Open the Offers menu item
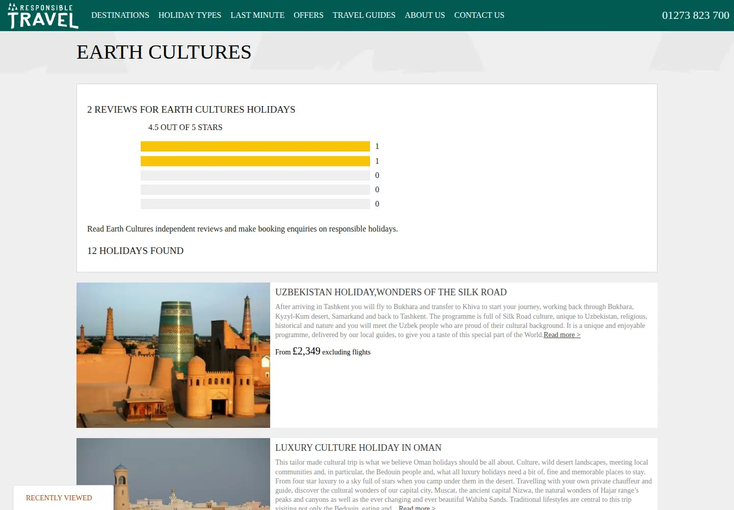Viewport: 734px width, 510px height. pyautogui.click(x=308, y=15)
